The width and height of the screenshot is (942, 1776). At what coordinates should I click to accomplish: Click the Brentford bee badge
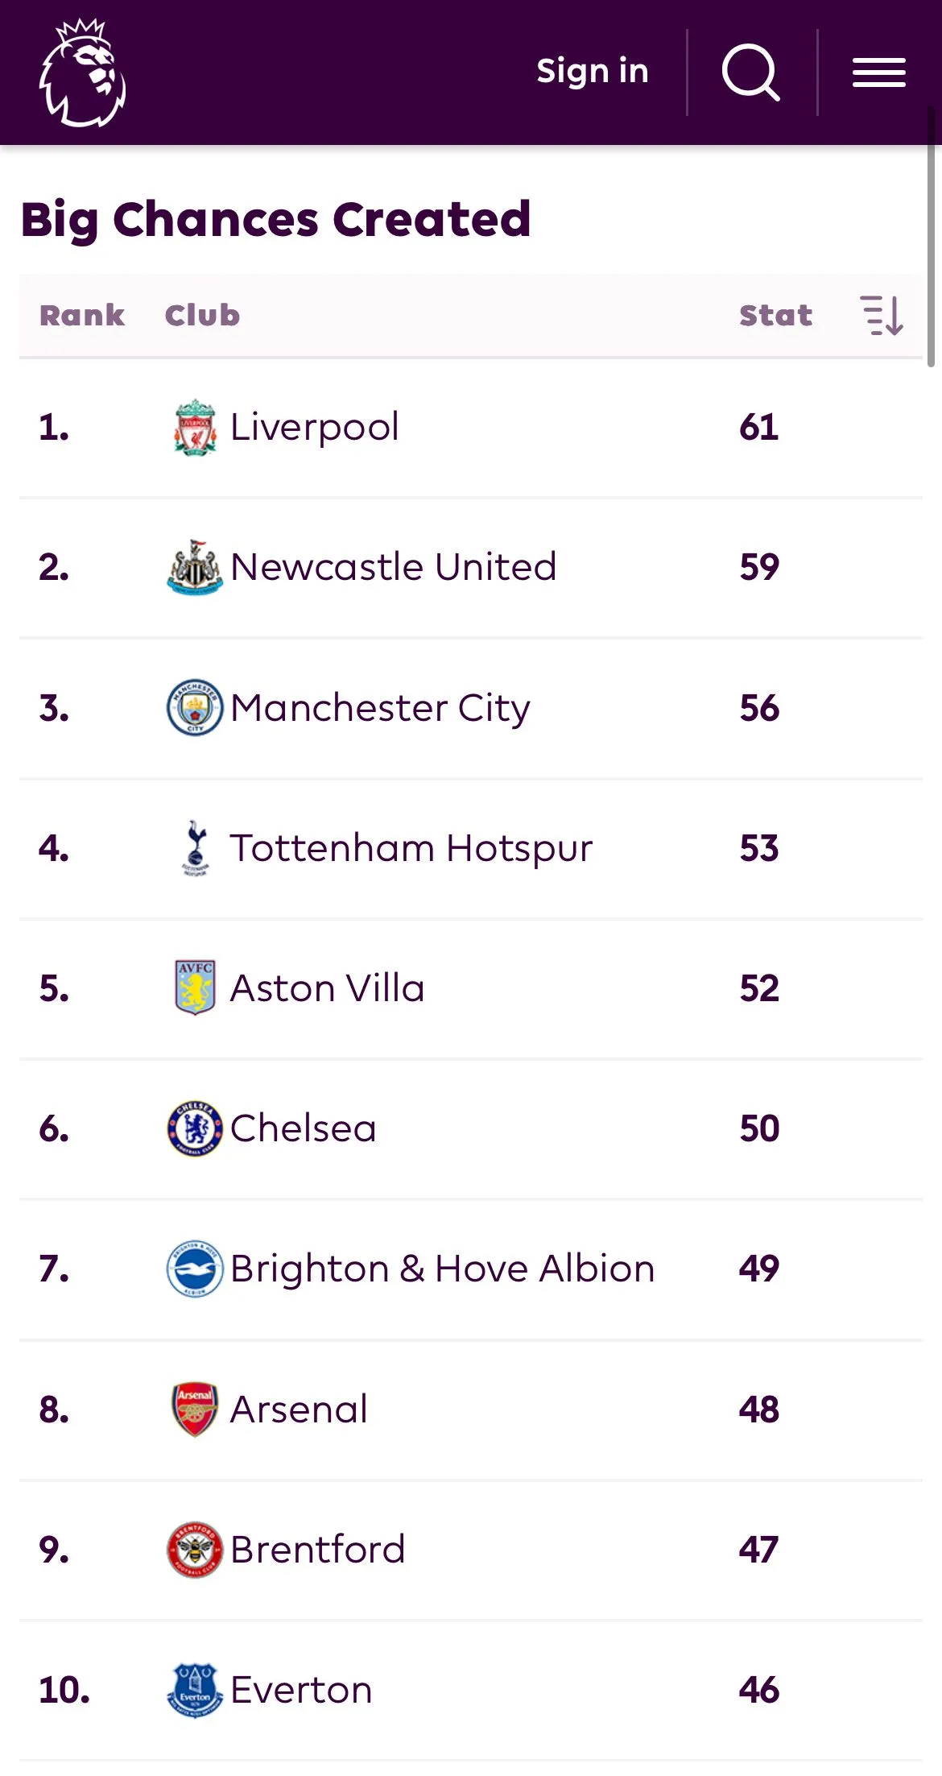[x=195, y=1549]
